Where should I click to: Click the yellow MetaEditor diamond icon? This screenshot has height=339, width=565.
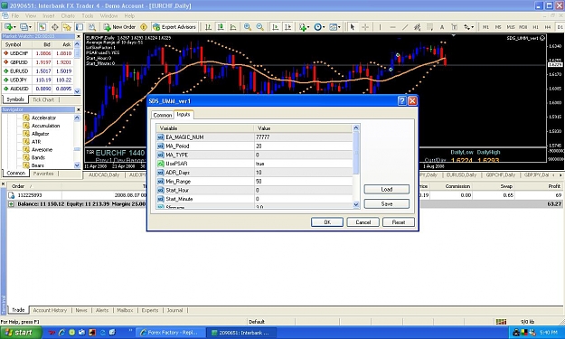144,27
